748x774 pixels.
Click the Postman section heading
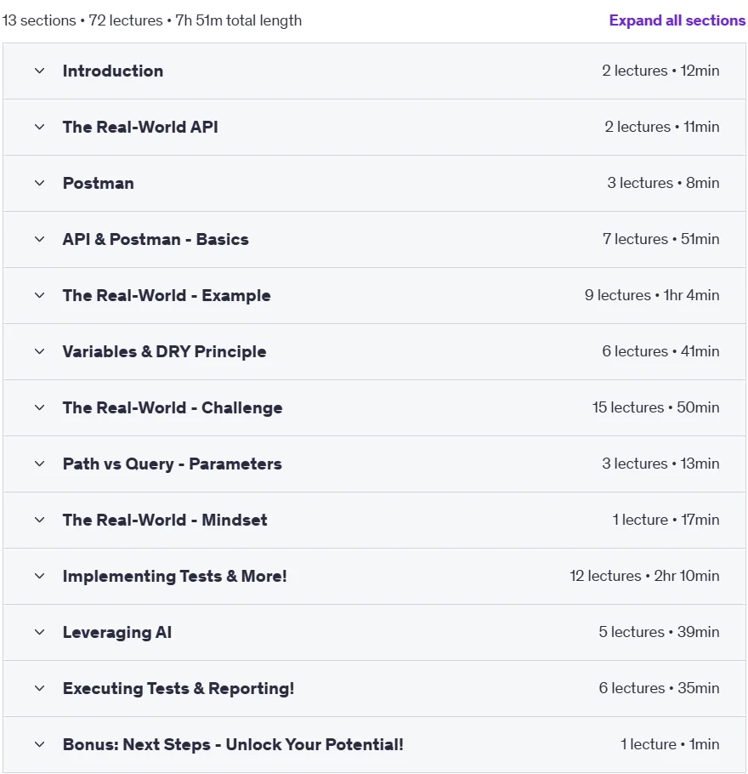(99, 183)
